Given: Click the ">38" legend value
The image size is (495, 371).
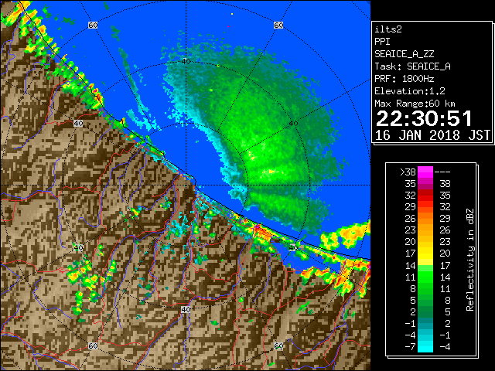Looking at the screenshot, I should point(408,172).
